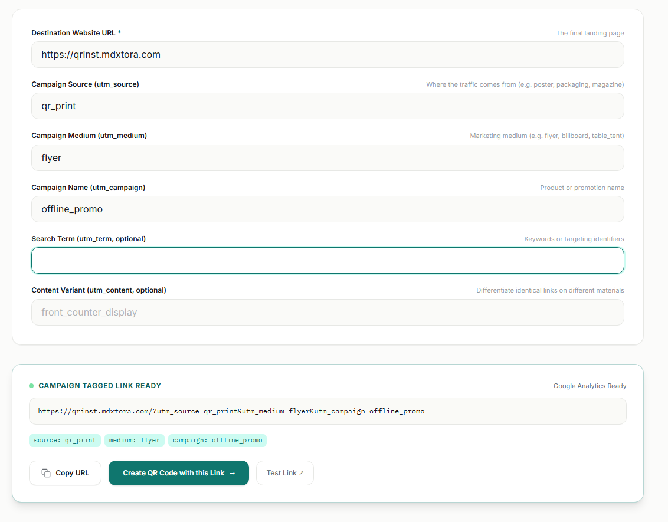Image resolution: width=668 pixels, height=522 pixels.
Task: Click the Campaign Tagged Link Ready heading
Action: [100, 386]
